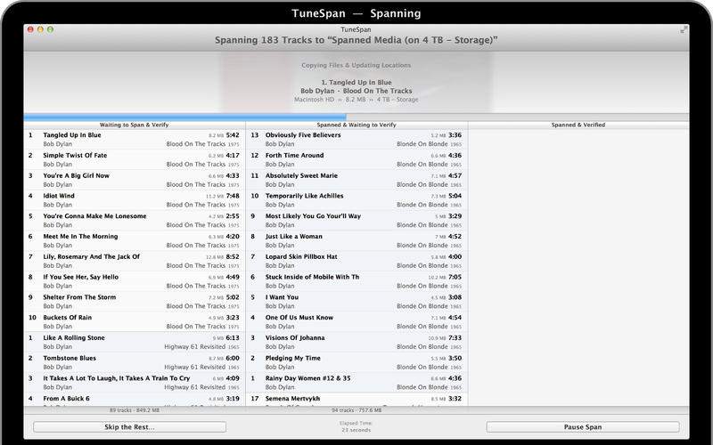Select the Semena Mertvykh track

click(356, 400)
